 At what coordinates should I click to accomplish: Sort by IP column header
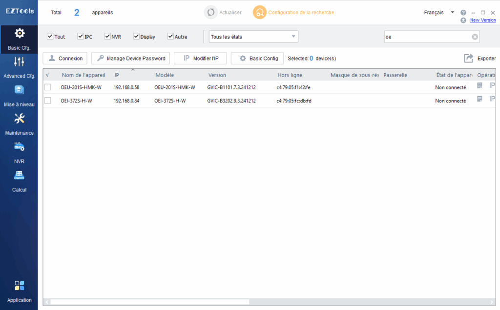click(x=117, y=75)
